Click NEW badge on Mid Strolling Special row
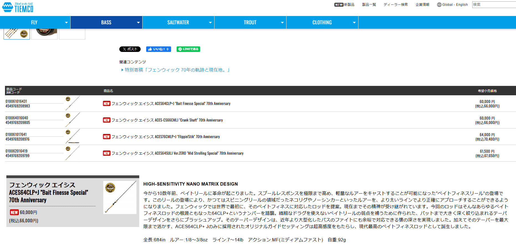516x248 pixels. pos(107,153)
